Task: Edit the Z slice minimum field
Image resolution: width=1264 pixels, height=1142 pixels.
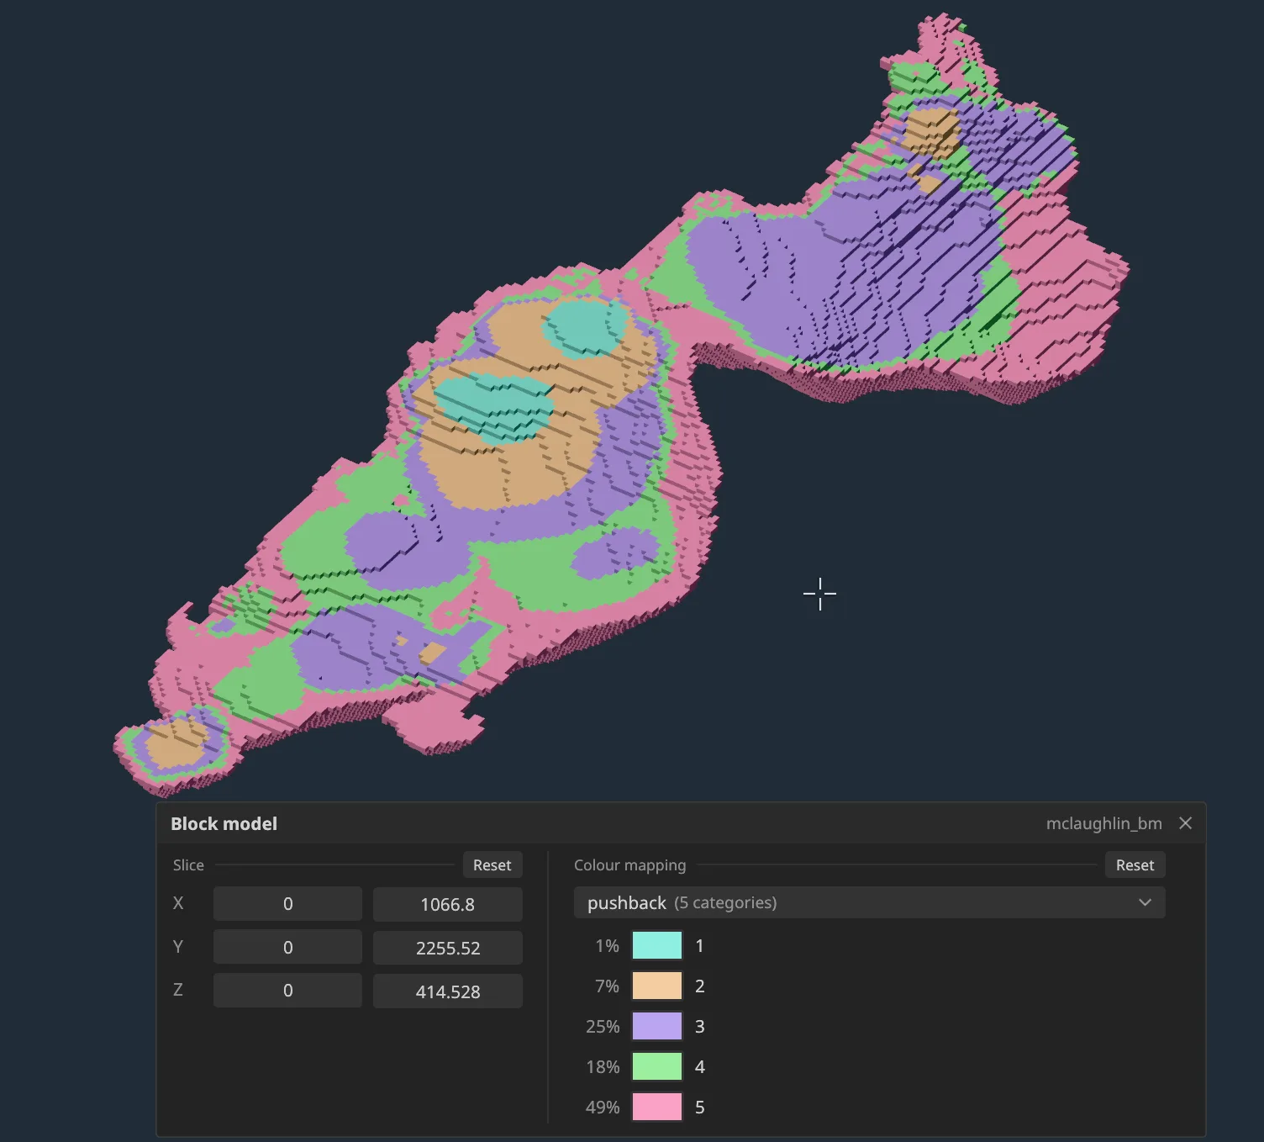Action: [x=287, y=991]
